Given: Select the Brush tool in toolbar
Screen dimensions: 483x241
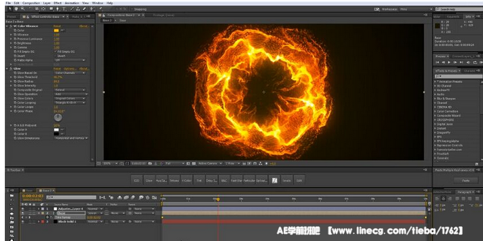Looking at the screenshot, I should tap(71, 9).
